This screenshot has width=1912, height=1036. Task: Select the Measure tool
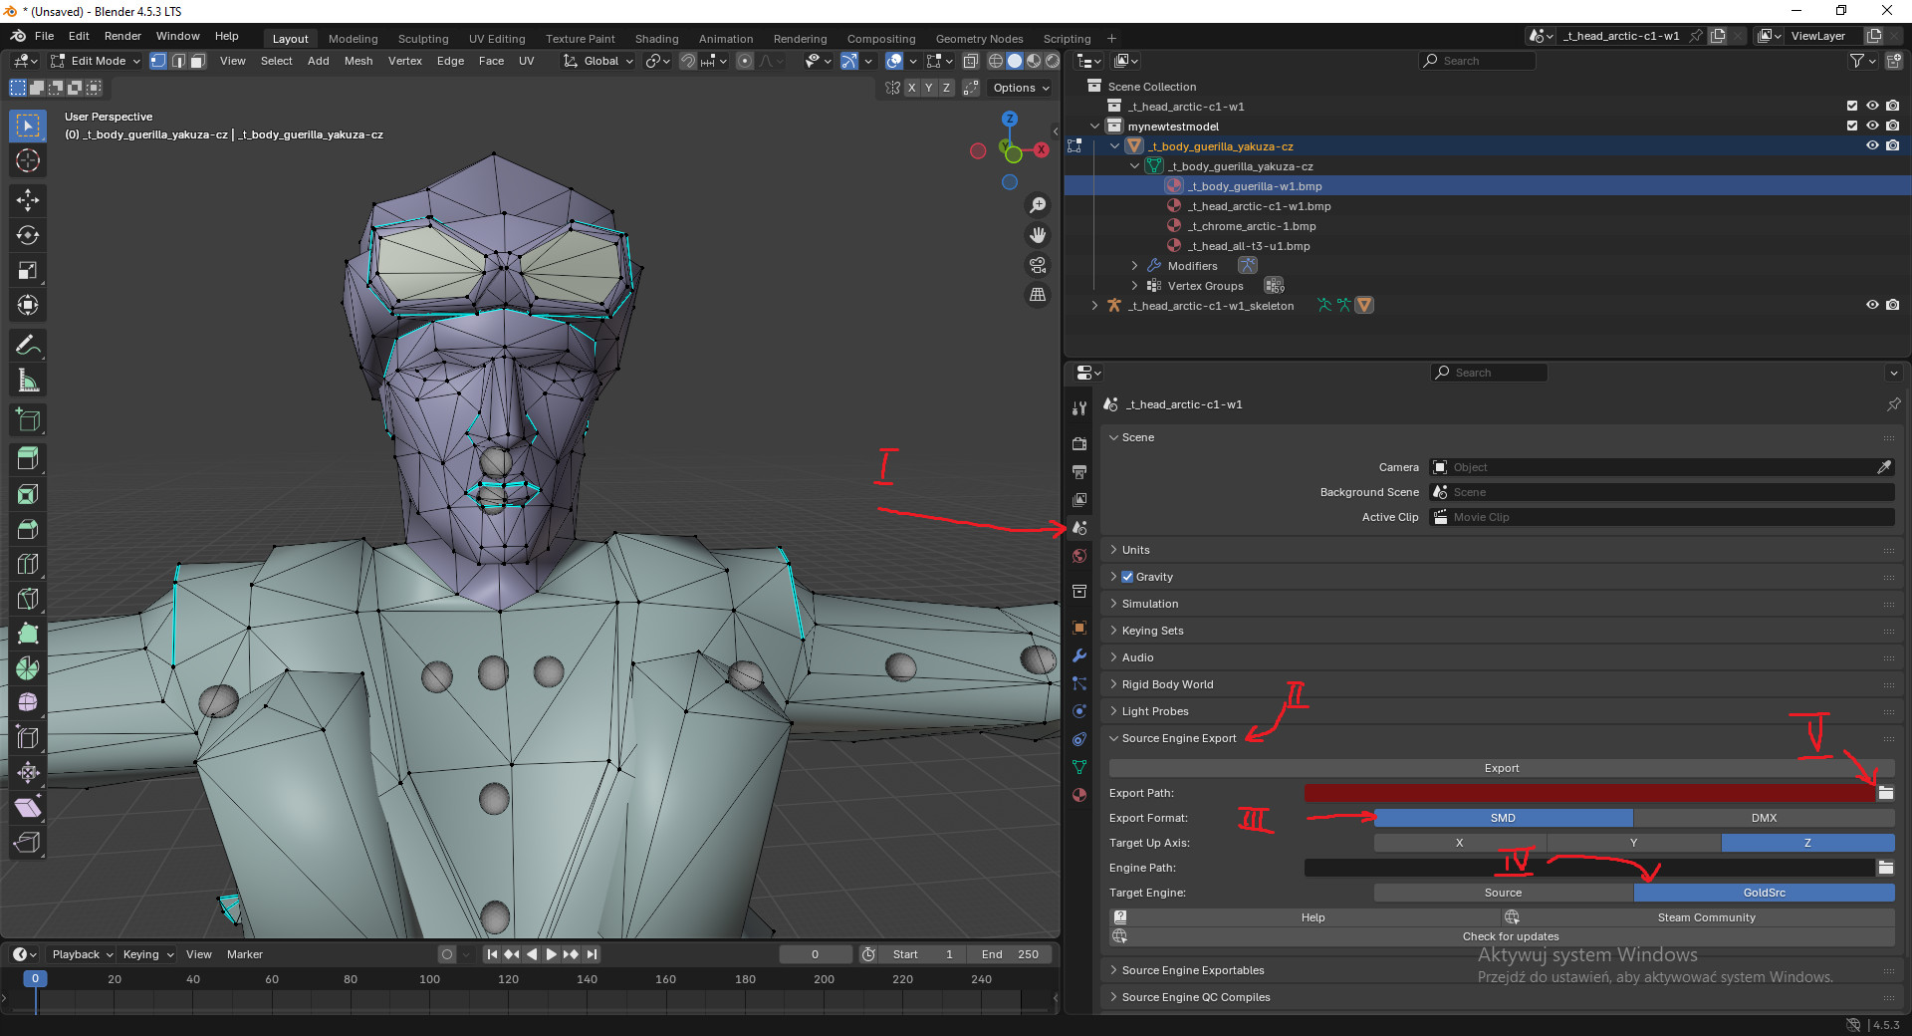[27, 379]
